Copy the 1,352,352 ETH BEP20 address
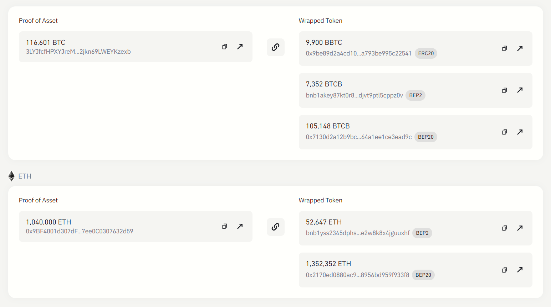This screenshot has height=307, width=551. pyautogui.click(x=505, y=270)
